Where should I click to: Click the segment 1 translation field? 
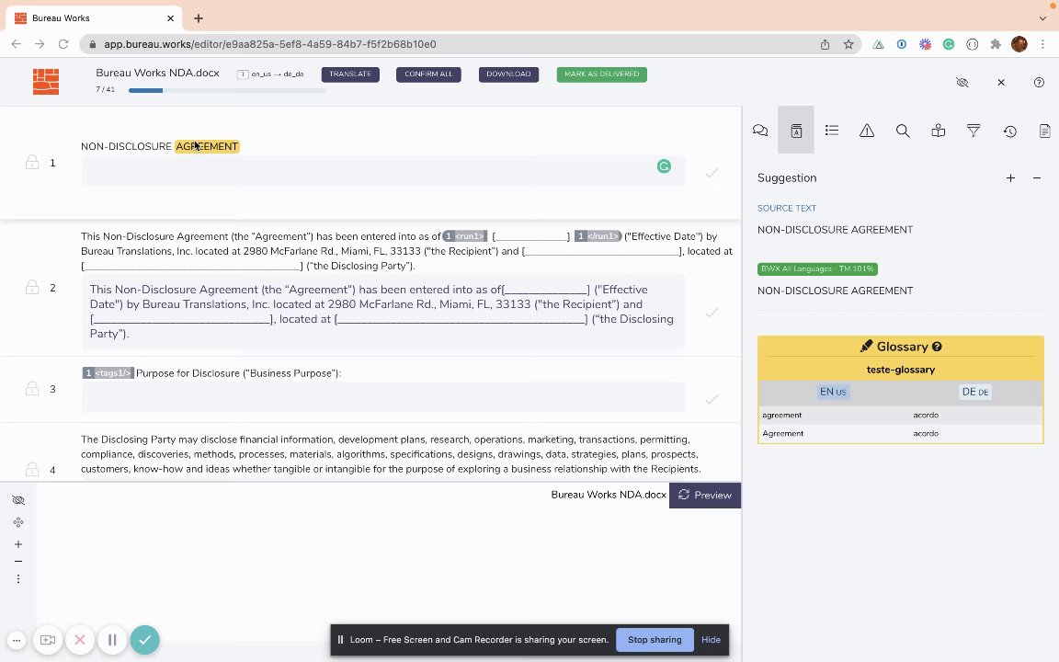click(x=383, y=170)
